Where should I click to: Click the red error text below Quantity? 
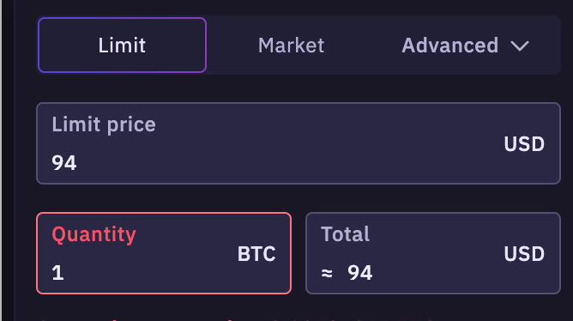(x=234, y=319)
